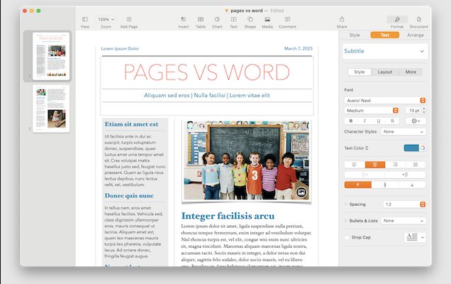Viewport: 451px width, 284px height.
Task: Insert a Table from the toolbar
Action: click(x=201, y=20)
